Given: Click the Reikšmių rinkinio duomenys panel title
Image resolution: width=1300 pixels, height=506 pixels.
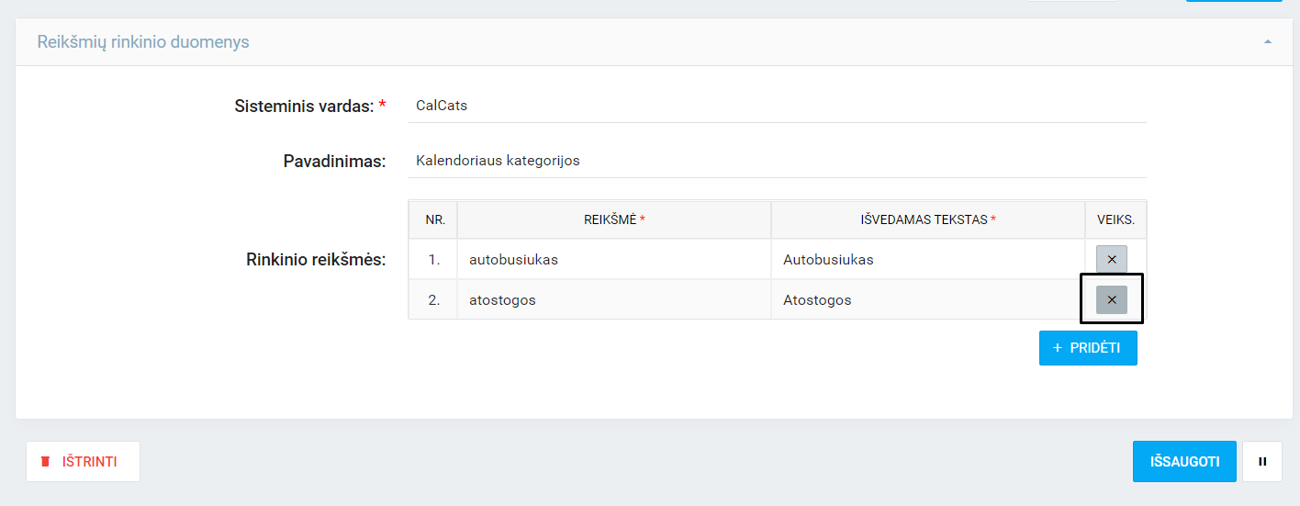Looking at the screenshot, I should [x=143, y=42].
